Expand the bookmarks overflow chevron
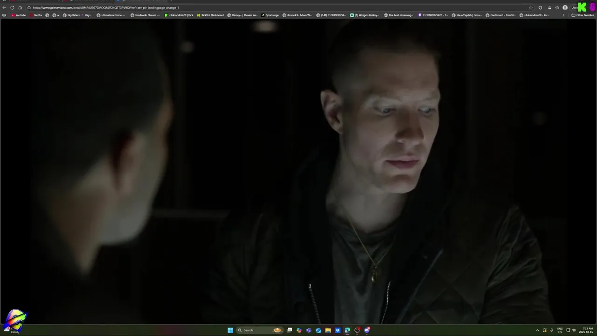 pos(563,15)
